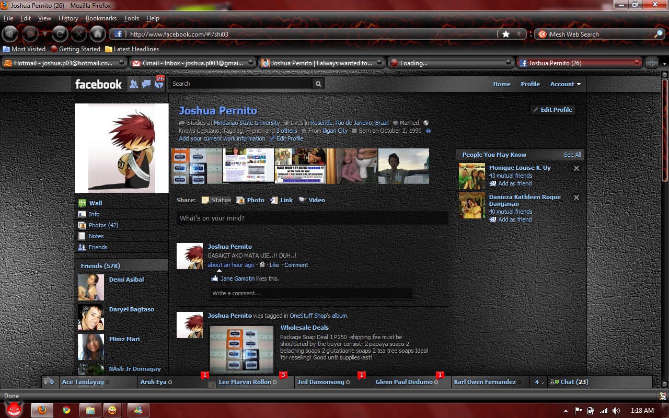
Task: Open the network signal tray icon
Action: click(x=604, y=411)
